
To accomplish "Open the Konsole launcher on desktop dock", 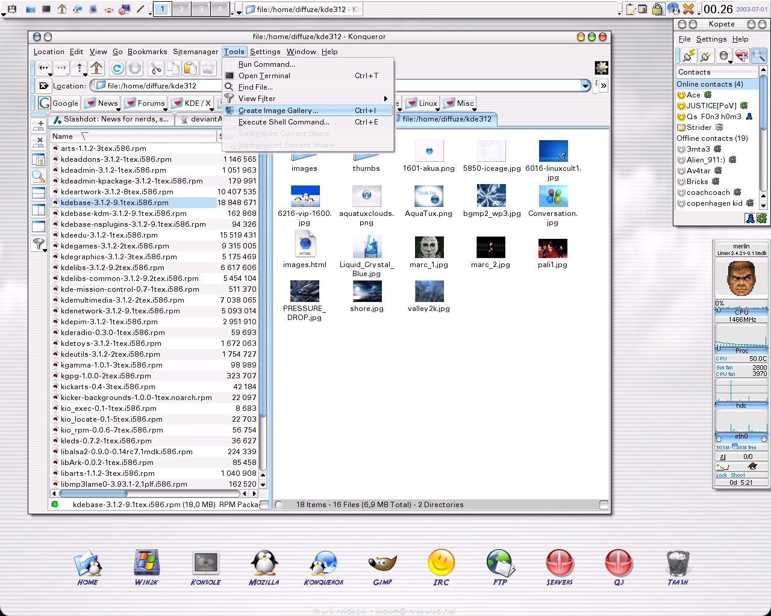I will [x=205, y=568].
